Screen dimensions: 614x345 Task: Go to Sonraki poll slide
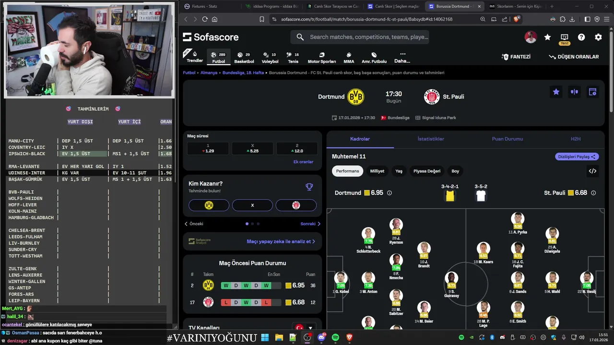pyautogui.click(x=310, y=224)
